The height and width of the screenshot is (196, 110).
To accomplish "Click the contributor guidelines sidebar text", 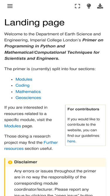I will [84, 130].
